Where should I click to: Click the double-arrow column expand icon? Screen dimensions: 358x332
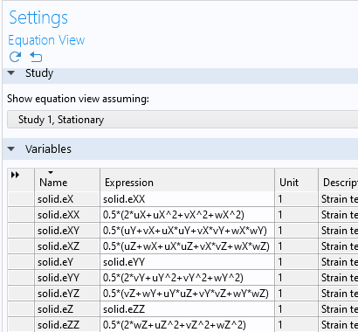pyautogui.click(x=15, y=175)
